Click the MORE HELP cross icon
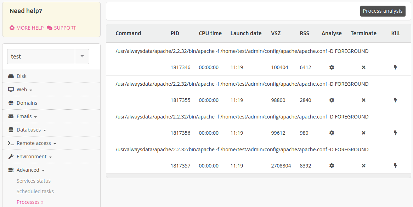 pos(11,28)
